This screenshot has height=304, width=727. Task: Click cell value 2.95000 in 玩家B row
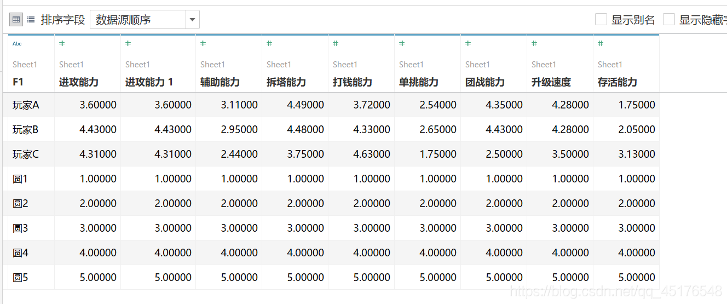pyautogui.click(x=239, y=129)
